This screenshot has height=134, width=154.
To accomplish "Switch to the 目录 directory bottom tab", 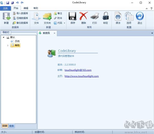I will [5, 126].
